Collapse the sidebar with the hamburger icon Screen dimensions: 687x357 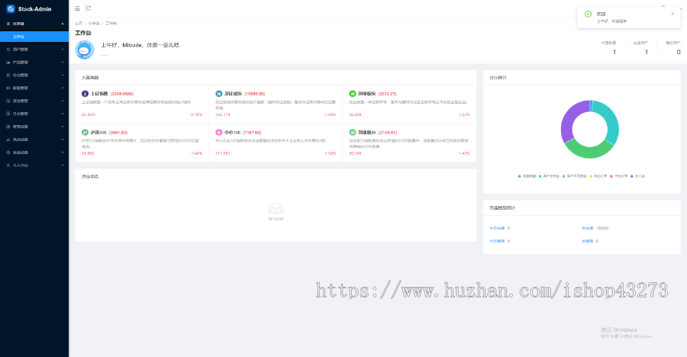(x=77, y=8)
